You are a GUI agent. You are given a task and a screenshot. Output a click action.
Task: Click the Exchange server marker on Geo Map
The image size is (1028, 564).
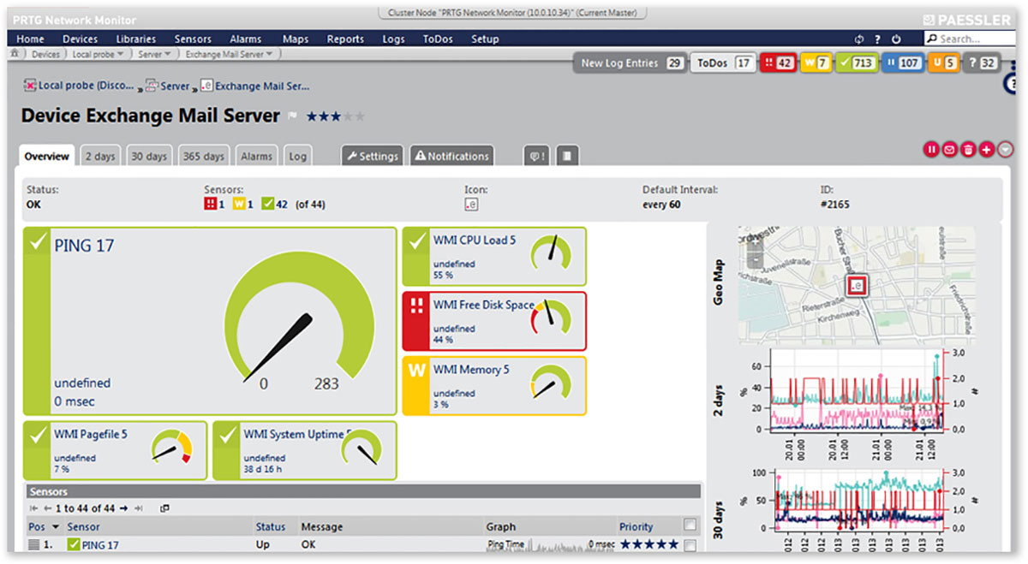[858, 287]
